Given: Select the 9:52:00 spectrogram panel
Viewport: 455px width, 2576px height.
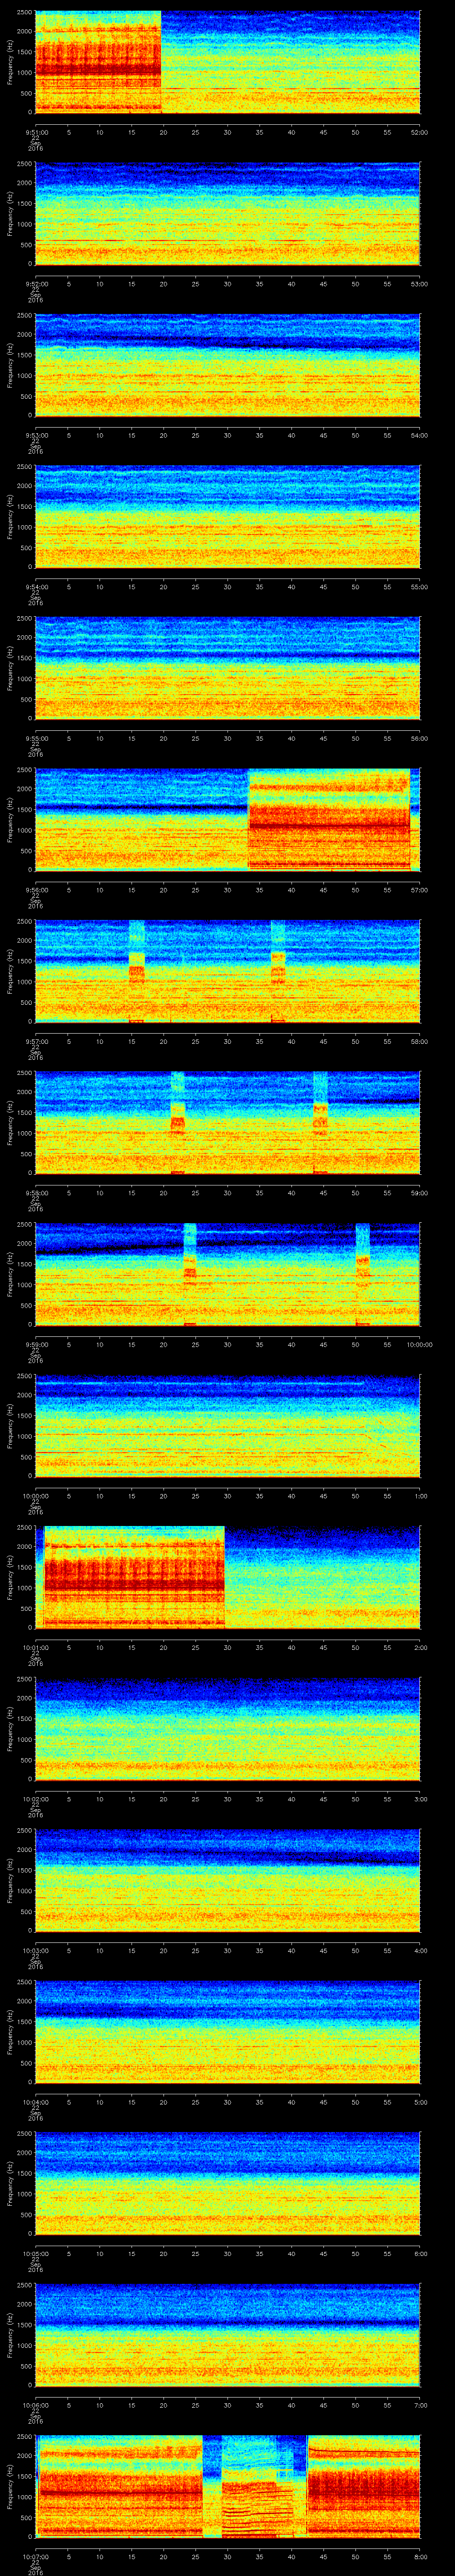Looking at the screenshot, I should click(x=227, y=213).
